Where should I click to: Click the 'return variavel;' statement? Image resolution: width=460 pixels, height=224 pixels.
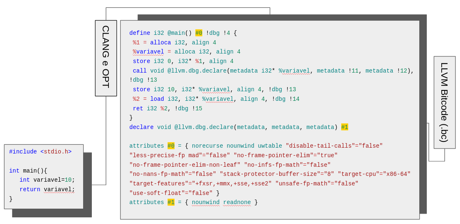47,190
